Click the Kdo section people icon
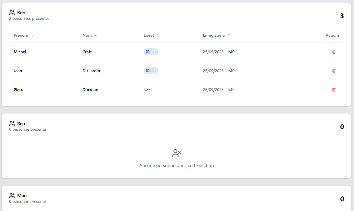The image size is (354, 211). click(12, 13)
